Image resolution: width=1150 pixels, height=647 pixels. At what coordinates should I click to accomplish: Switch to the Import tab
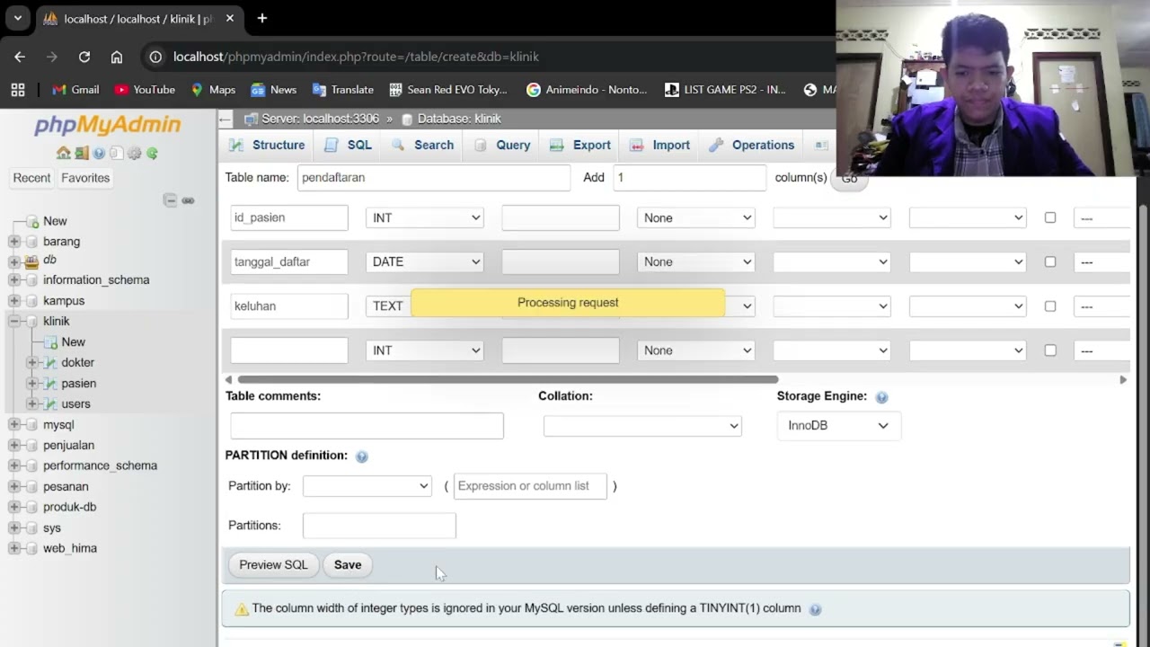(x=660, y=145)
